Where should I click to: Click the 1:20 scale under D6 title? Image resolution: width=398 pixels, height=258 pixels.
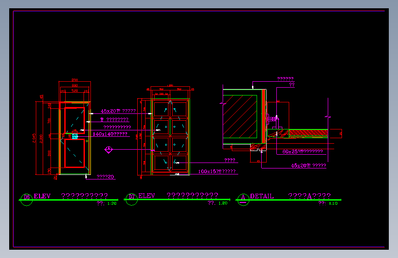pos(112,203)
